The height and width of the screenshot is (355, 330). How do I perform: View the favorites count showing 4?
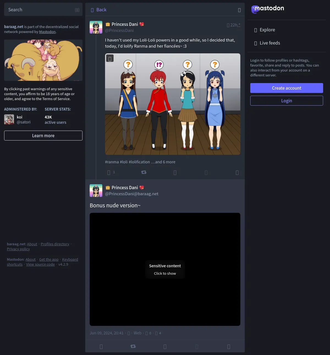click(x=158, y=333)
